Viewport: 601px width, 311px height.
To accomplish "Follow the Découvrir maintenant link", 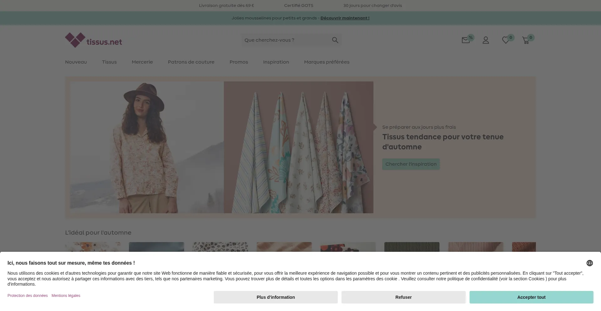I will 345,18.
